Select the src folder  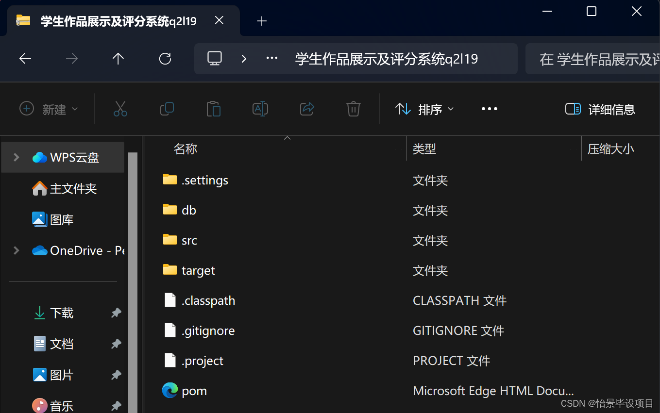point(189,240)
